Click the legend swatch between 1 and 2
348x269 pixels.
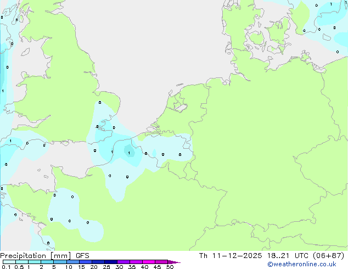point(35,262)
